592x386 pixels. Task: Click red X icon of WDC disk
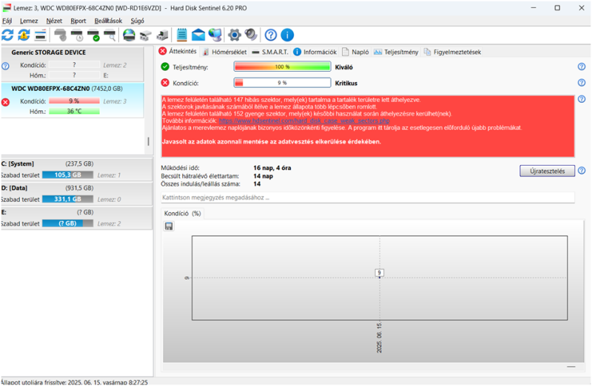click(x=5, y=102)
